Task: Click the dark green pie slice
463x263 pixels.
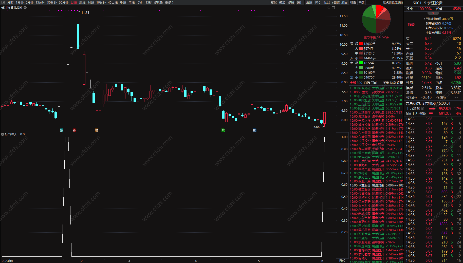Action: click(369, 25)
